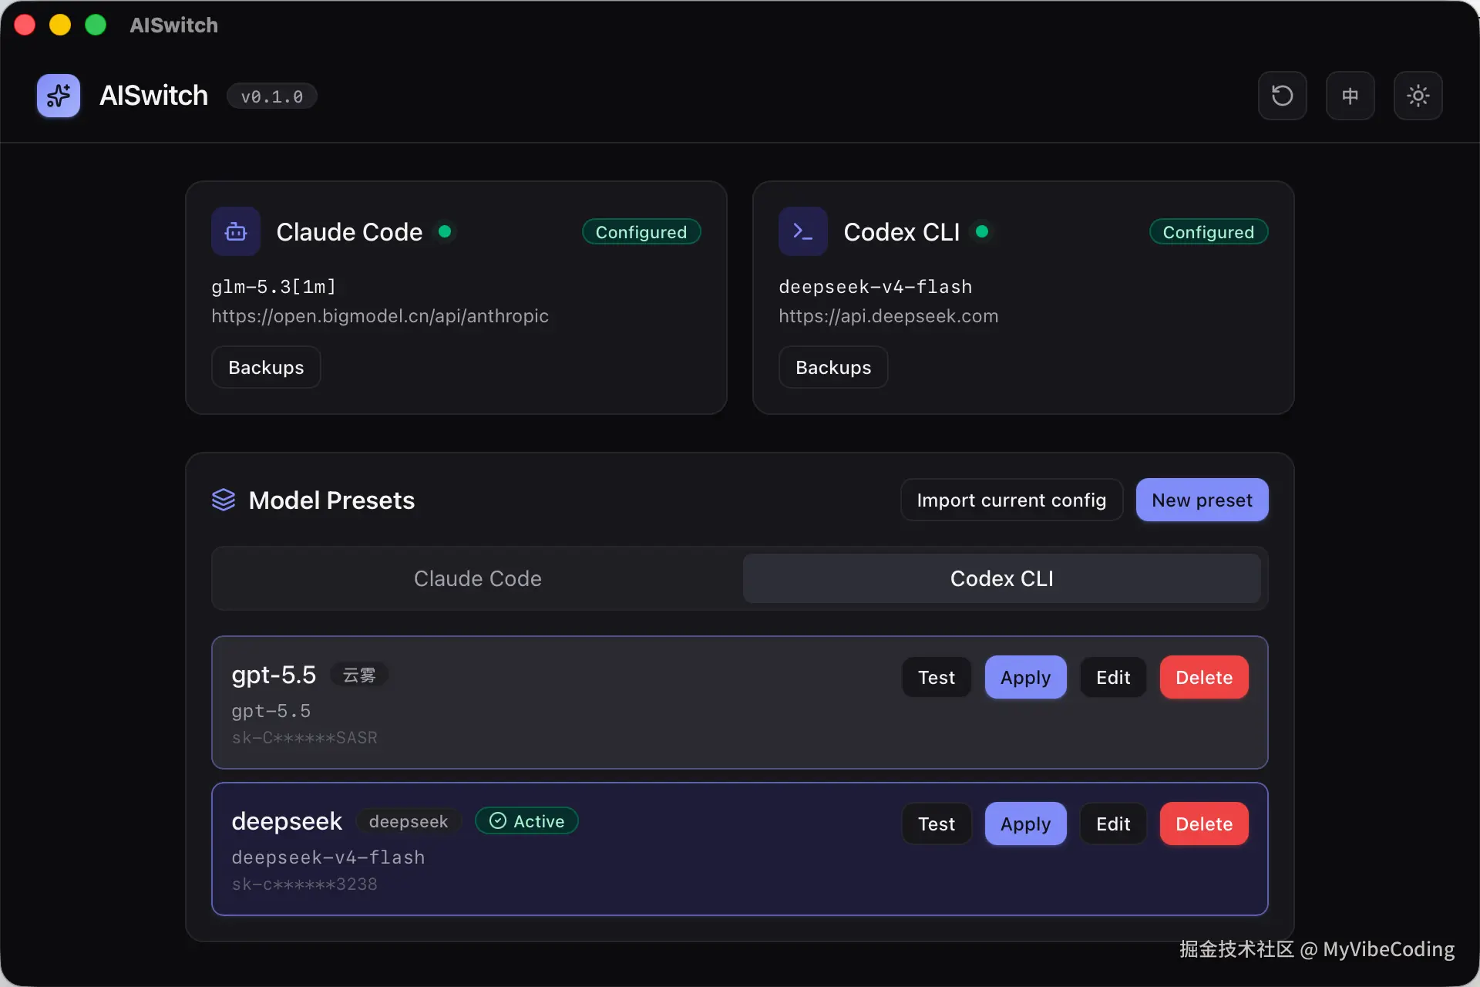Screen dimensions: 1480x987
Task: Apply the gpt-5.5 preset
Action: tap(1025, 677)
